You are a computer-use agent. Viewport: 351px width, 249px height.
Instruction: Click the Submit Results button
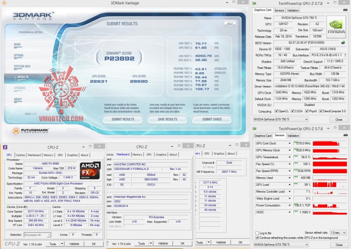coord(123,119)
